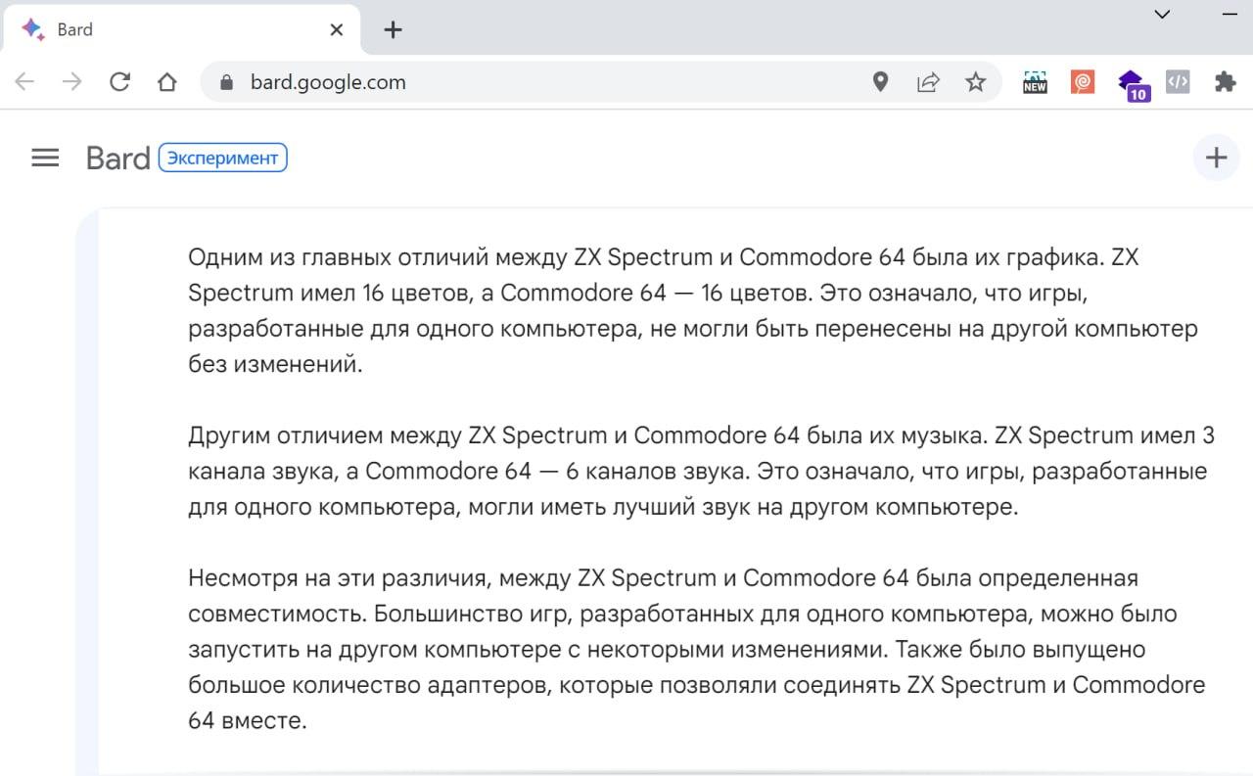Click the location pin icon in address bar
Viewport: 1253px width, 776px height.
(x=880, y=82)
